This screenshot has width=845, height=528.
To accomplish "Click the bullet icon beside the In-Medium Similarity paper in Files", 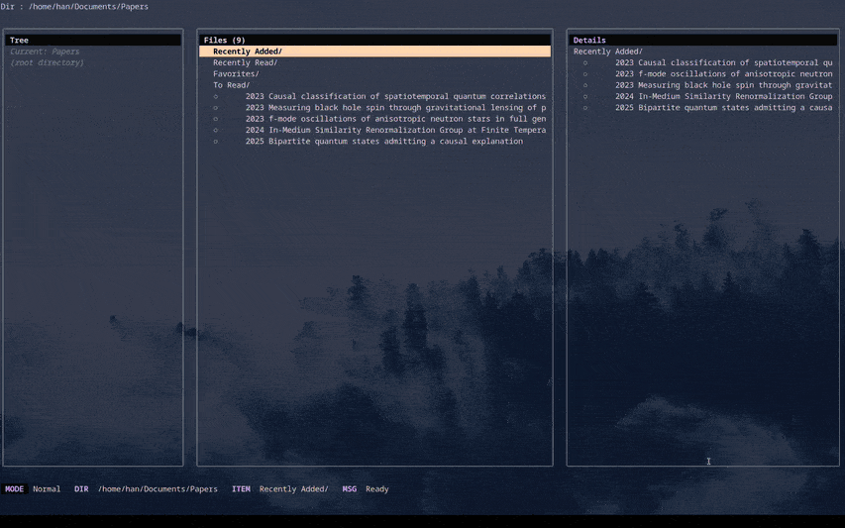I will [216, 130].
